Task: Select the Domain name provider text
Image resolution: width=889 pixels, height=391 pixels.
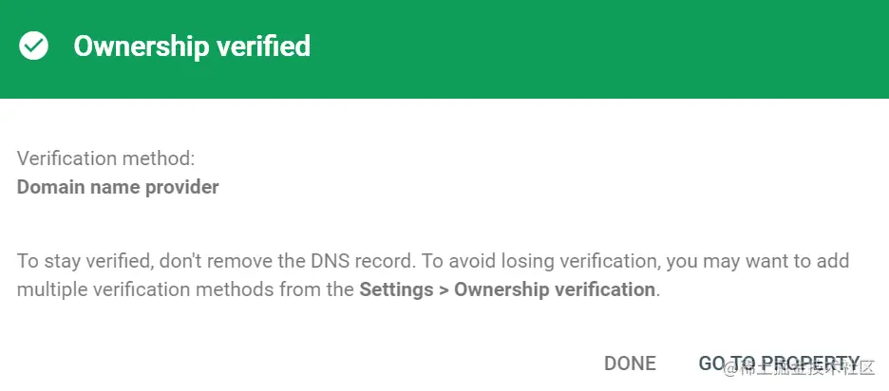Action: point(118,186)
